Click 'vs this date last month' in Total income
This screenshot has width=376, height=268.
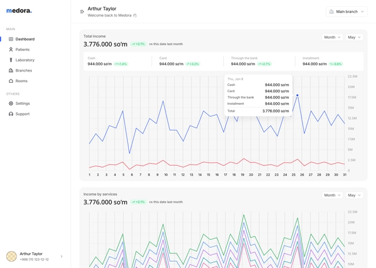[166, 44]
